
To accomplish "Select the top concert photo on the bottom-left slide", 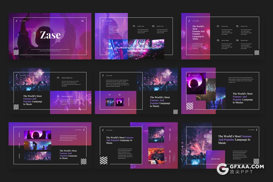I will (x=38, y=135).
